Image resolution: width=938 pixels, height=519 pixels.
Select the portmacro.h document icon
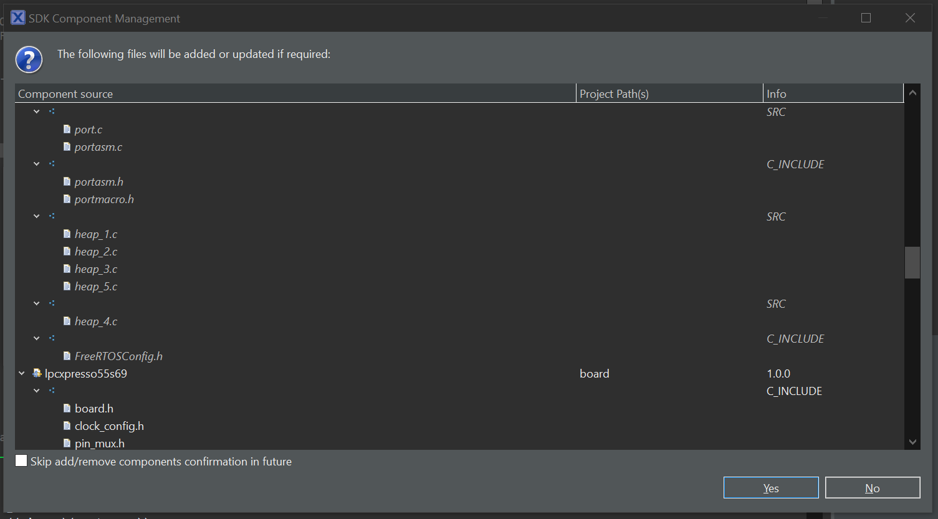tap(67, 199)
